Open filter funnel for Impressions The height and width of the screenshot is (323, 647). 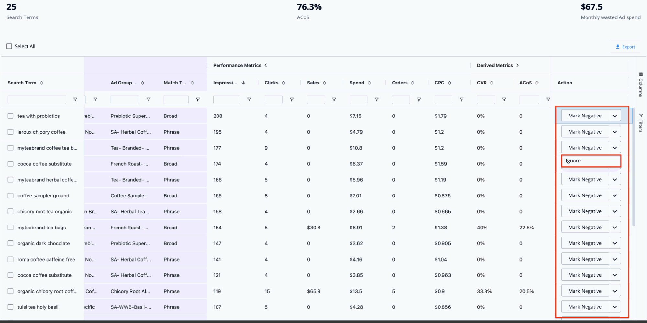tap(249, 100)
